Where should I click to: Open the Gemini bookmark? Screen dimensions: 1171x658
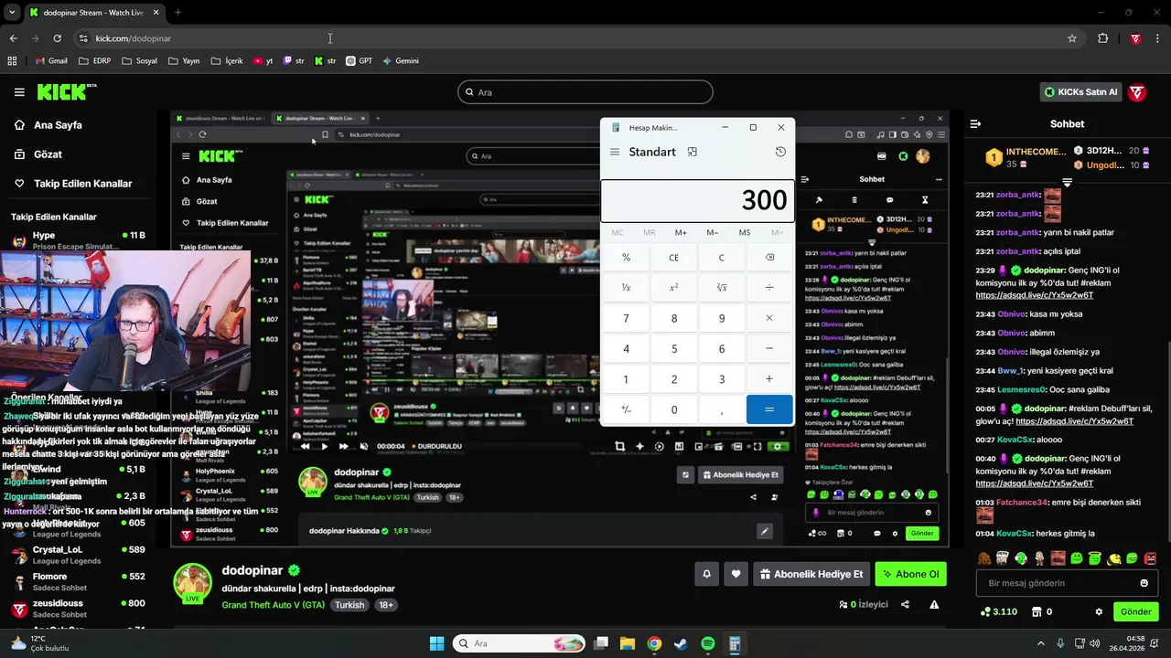point(401,61)
